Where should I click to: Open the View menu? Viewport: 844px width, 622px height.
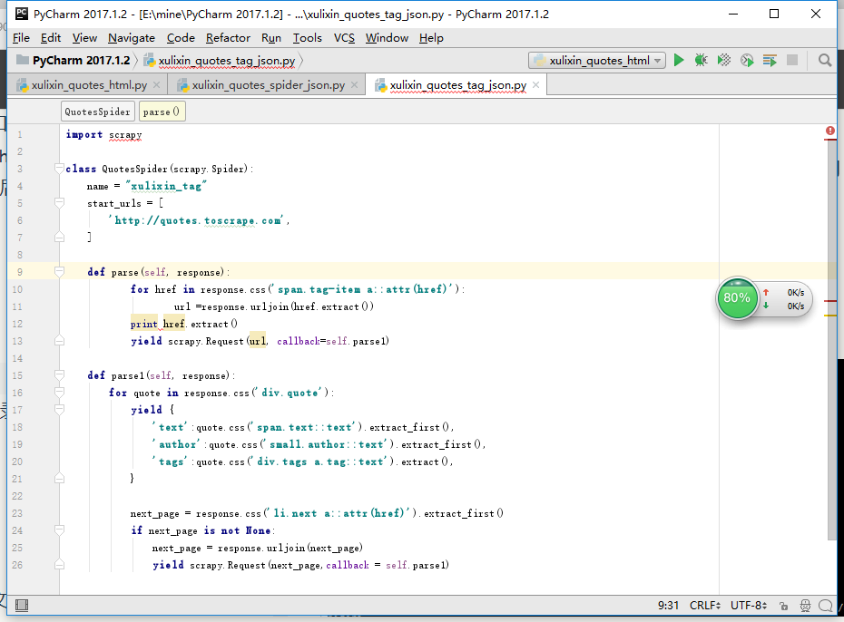[84, 38]
